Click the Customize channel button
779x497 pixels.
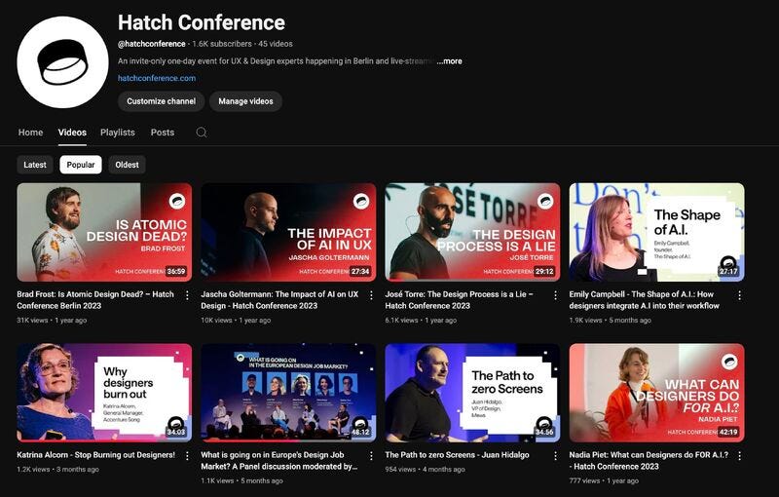(x=161, y=101)
